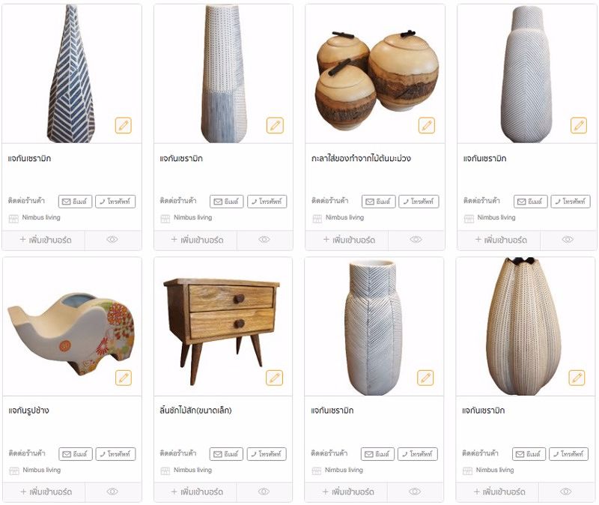The width and height of the screenshot is (599, 505).
Task: Click edit pencil on dotted tall vase card
Action: click(275, 125)
